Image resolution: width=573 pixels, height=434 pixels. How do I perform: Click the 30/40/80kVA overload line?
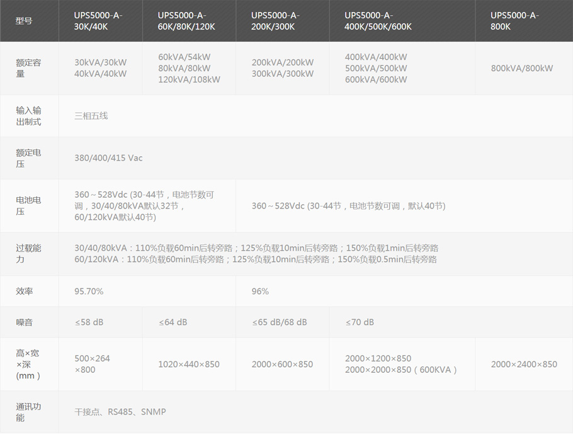coord(256,248)
